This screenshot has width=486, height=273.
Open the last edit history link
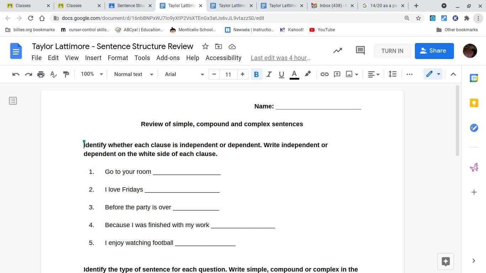[281, 58]
